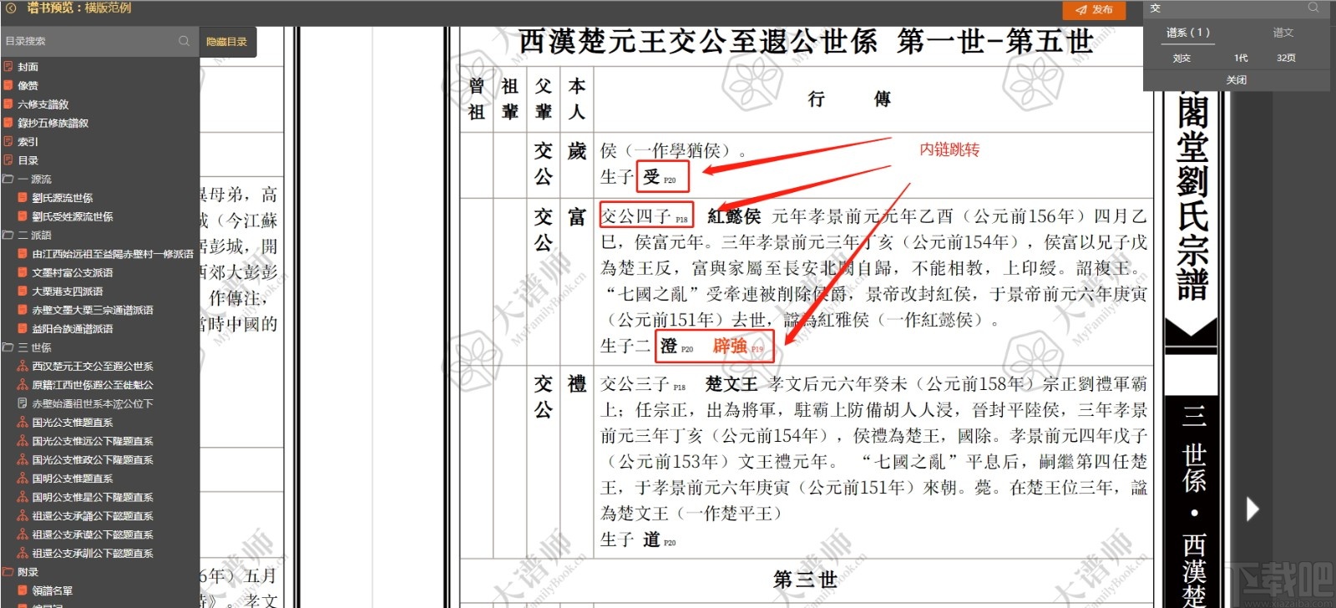The width and height of the screenshot is (1336, 608).
Task: Click the tree icon beside 国明公支惟星公下隆题直系
Action: pos(23,497)
